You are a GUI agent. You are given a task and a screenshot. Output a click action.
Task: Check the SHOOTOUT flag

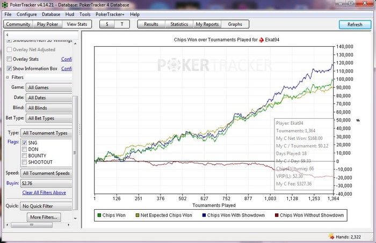click(x=24, y=162)
